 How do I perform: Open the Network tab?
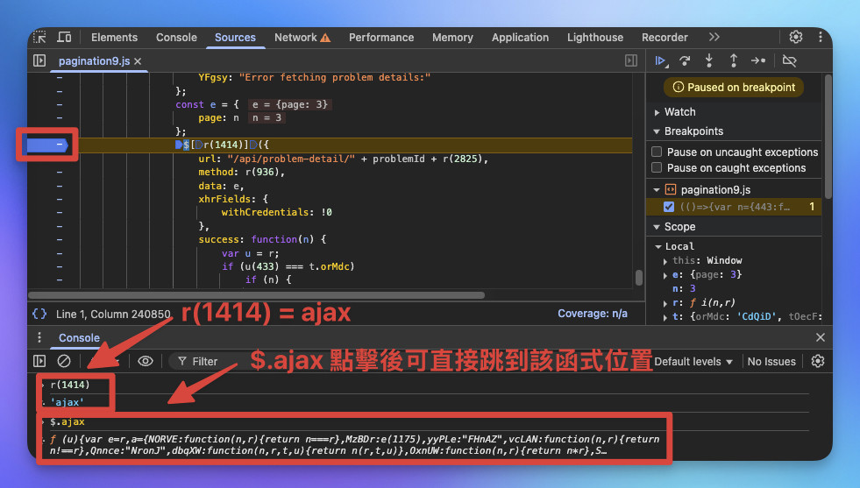click(x=302, y=38)
